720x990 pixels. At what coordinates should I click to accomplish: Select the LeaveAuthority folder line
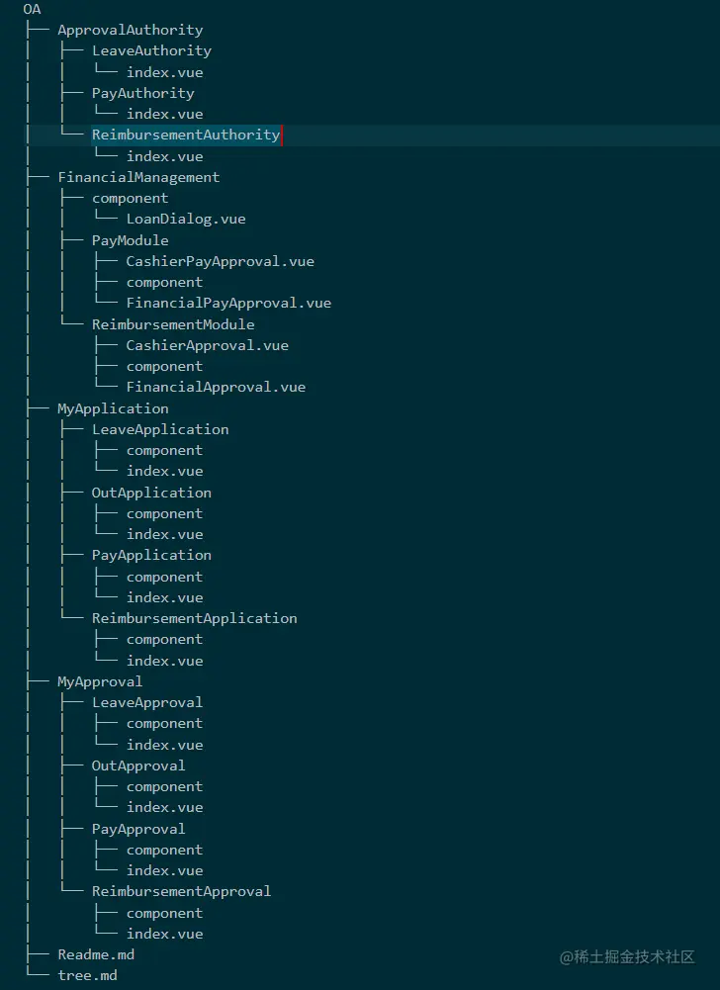(151, 50)
